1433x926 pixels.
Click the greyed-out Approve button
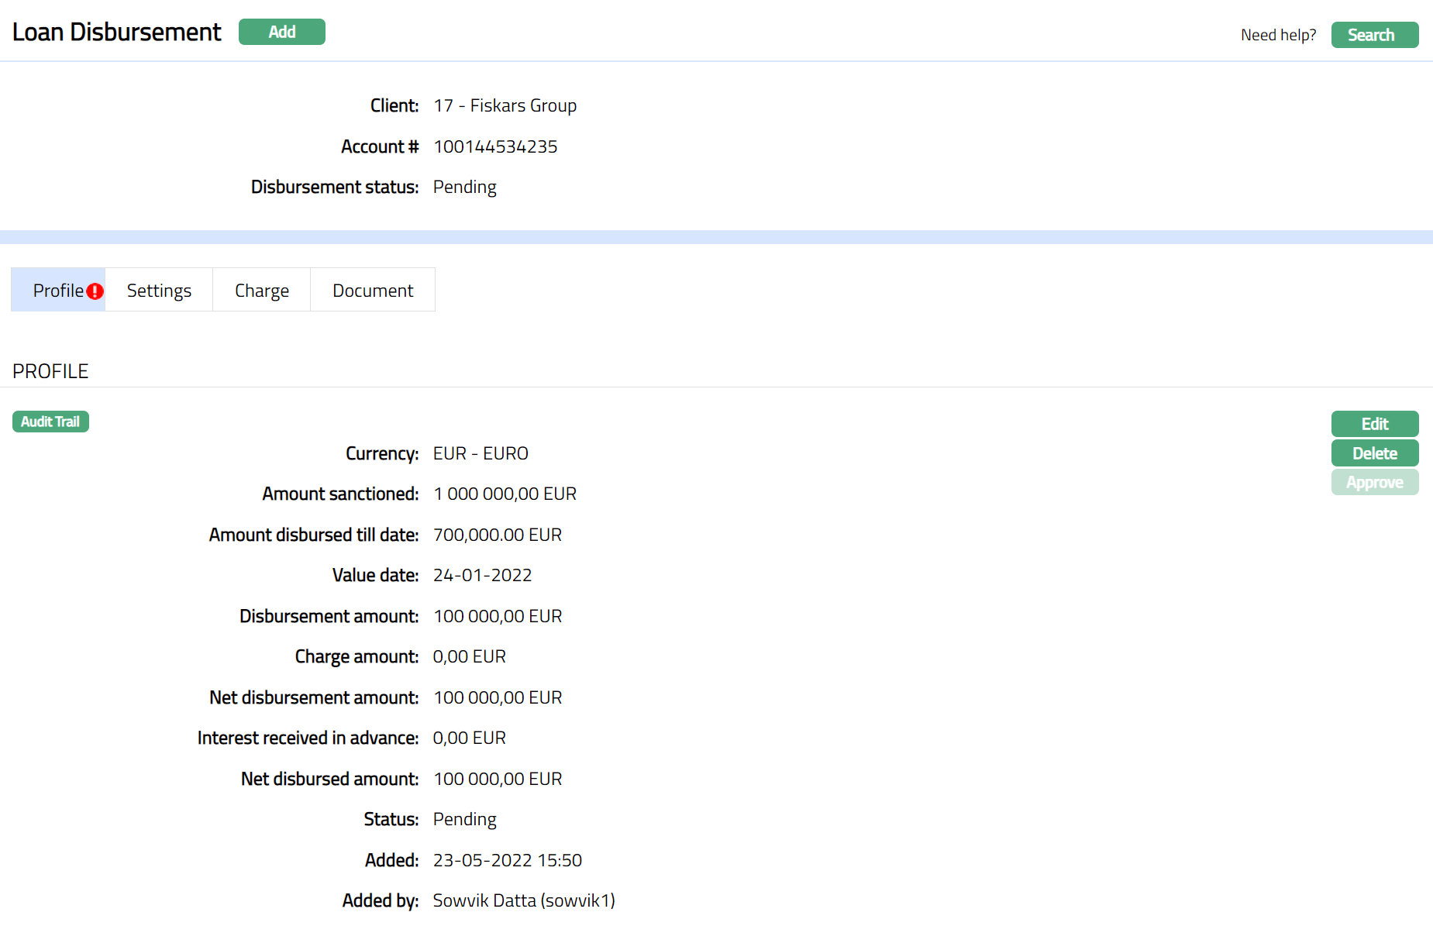click(1374, 483)
